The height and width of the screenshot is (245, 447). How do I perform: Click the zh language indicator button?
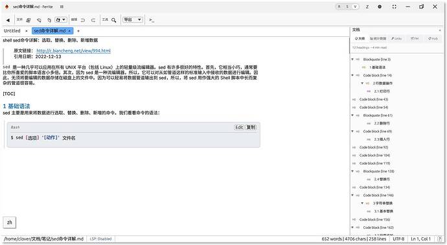(10, 222)
